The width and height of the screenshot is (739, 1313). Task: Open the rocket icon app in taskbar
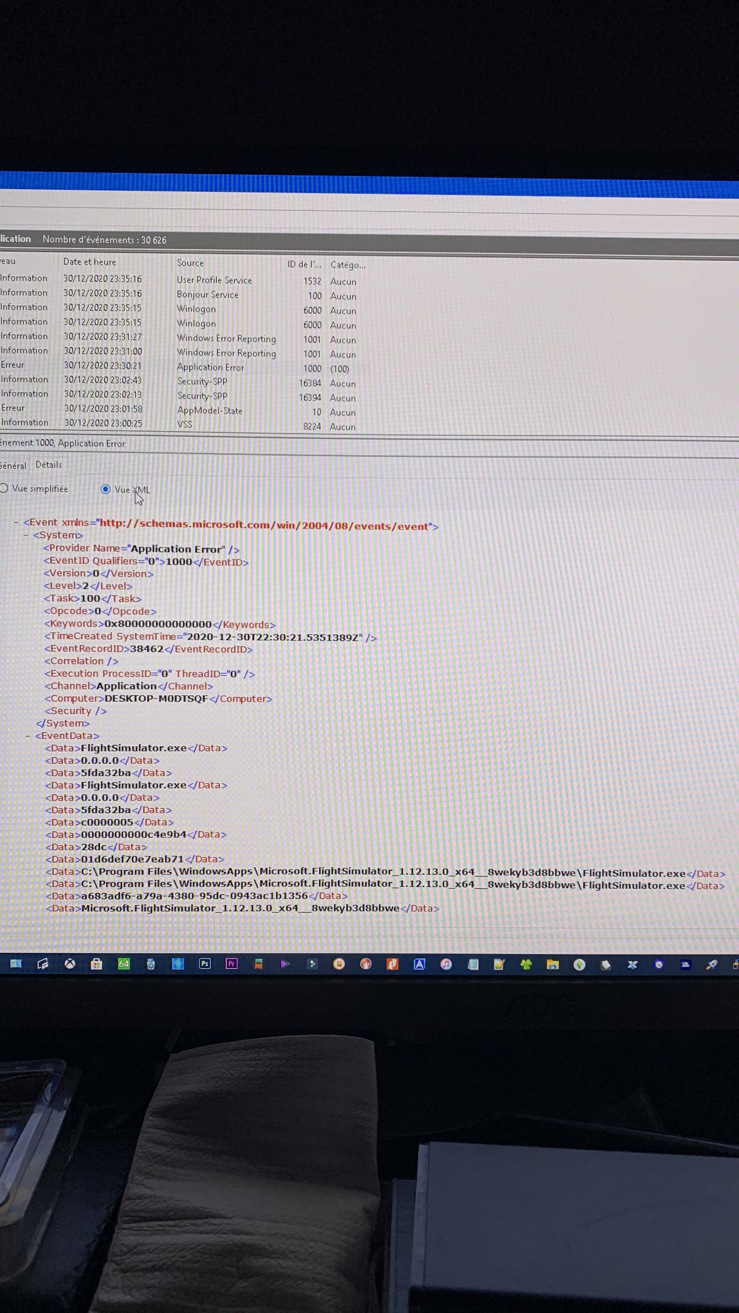click(711, 964)
